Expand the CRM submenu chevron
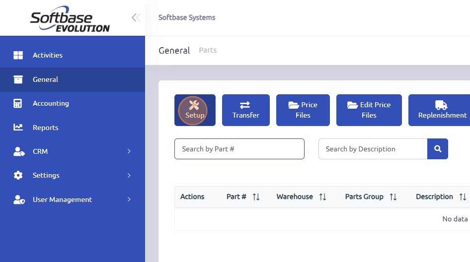This screenshot has height=262, width=470. point(129,151)
